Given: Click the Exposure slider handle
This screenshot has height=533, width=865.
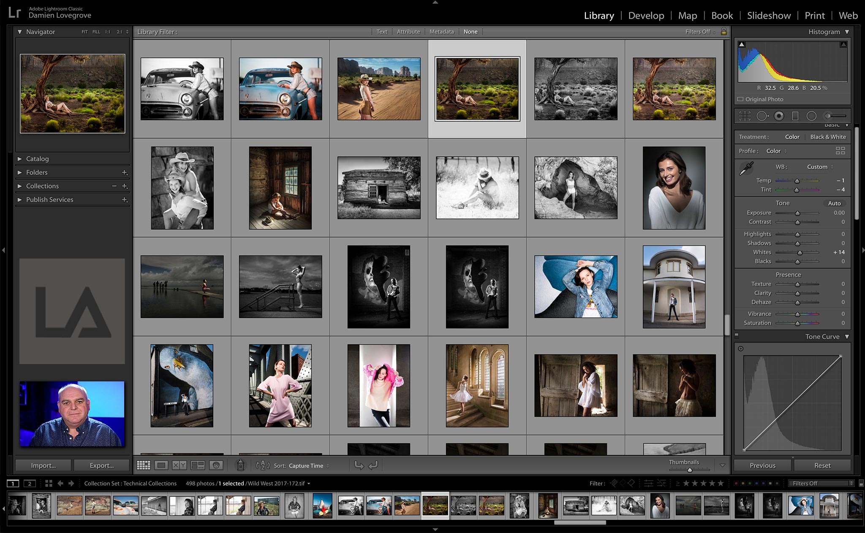Looking at the screenshot, I should point(797,213).
